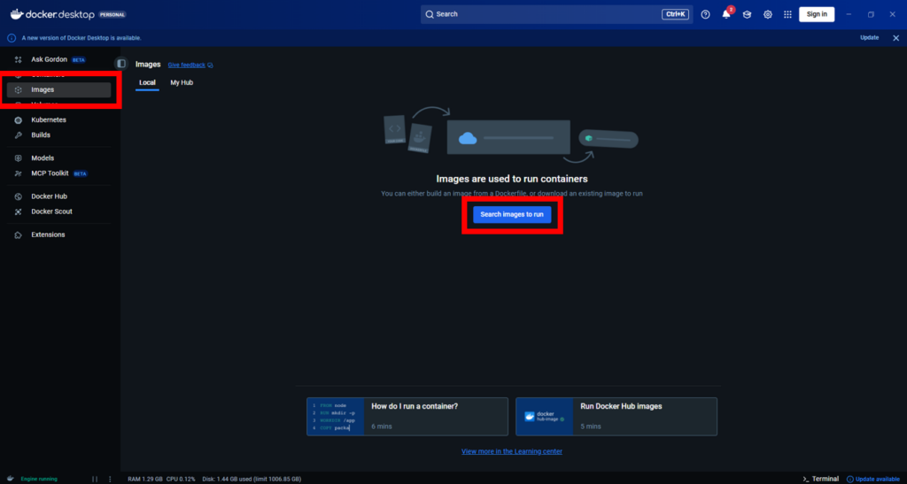Open Extensions in the sidebar
Image resolution: width=907 pixels, height=484 pixels.
click(48, 234)
